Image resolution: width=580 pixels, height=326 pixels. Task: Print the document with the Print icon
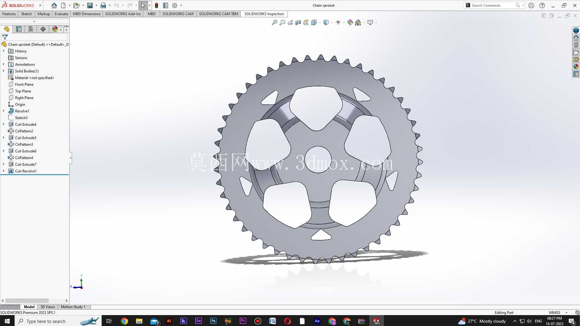click(x=103, y=5)
